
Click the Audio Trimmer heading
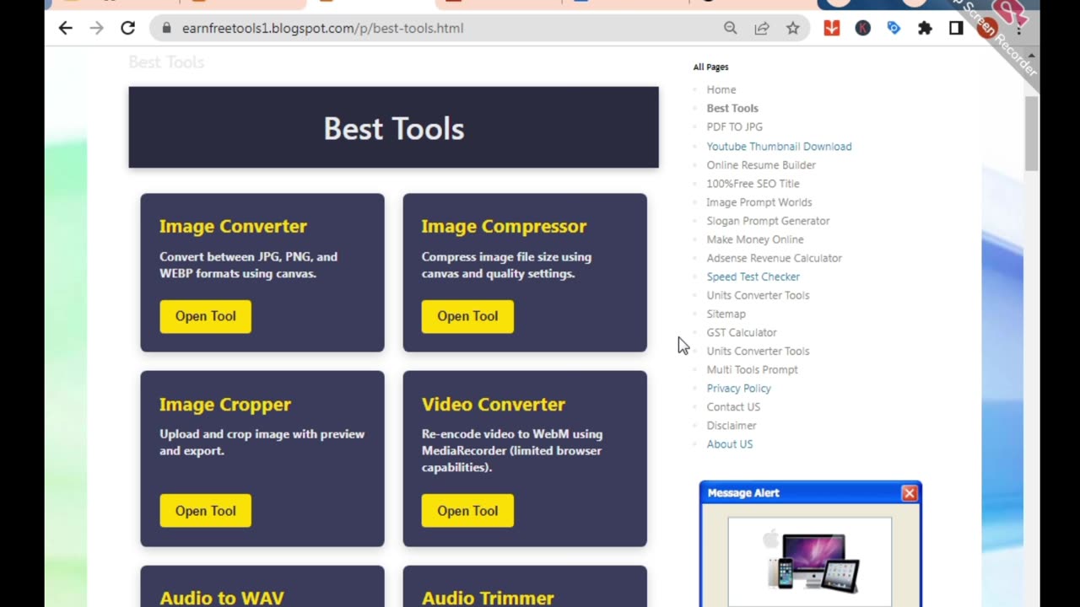point(488,598)
